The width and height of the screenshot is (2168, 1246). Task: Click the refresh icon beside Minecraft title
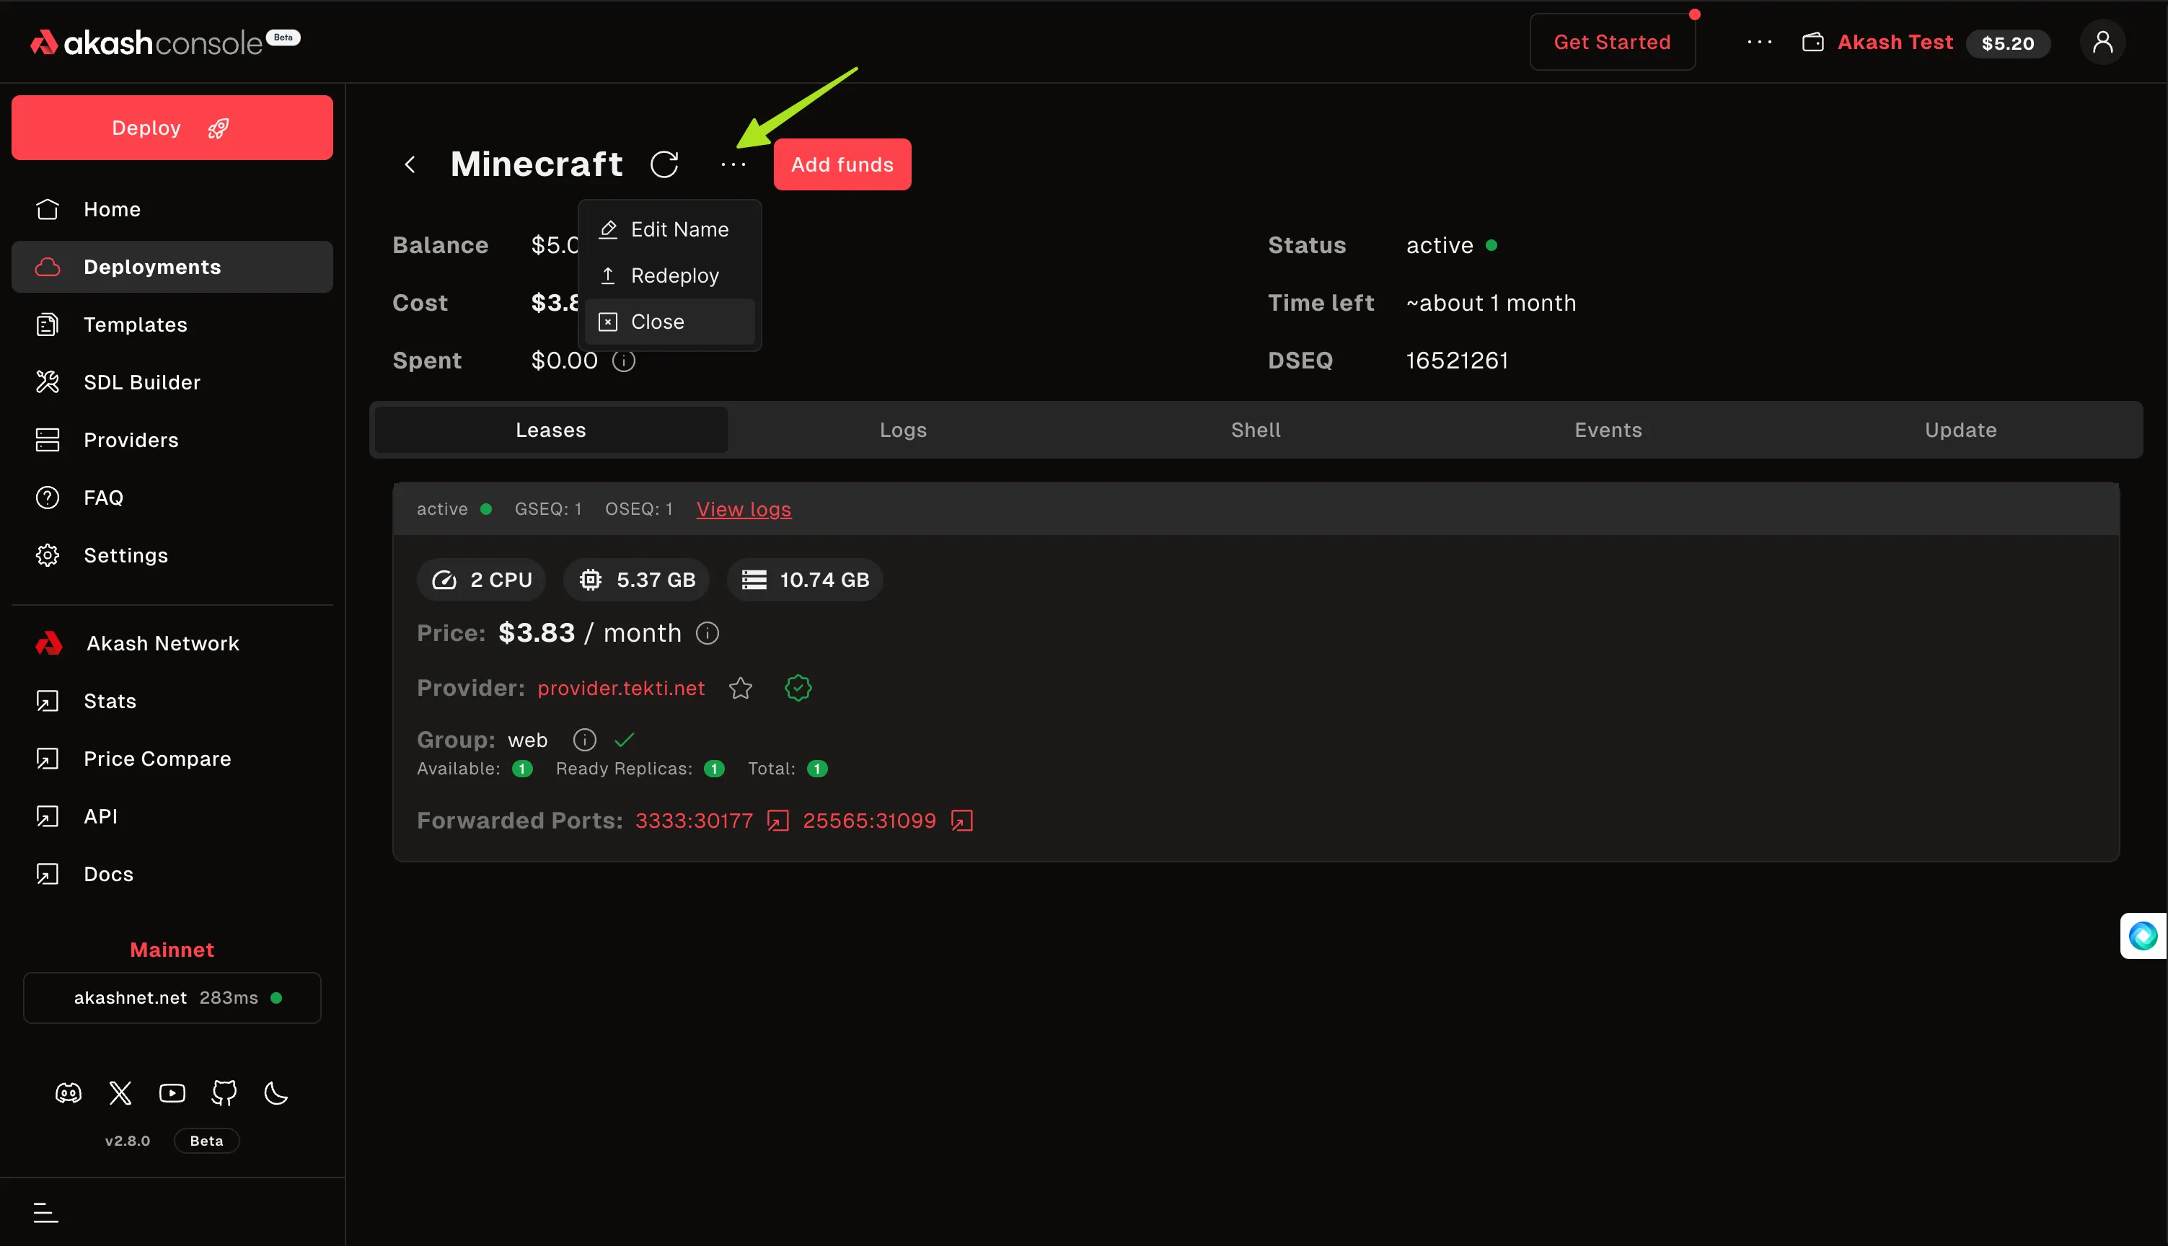pyautogui.click(x=664, y=164)
